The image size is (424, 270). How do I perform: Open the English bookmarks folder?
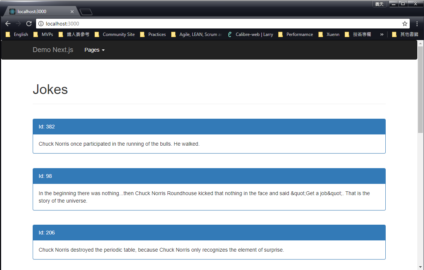pos(17,34)
